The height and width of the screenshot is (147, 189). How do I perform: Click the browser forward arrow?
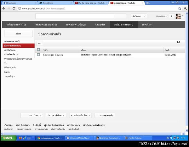point(9,8)
